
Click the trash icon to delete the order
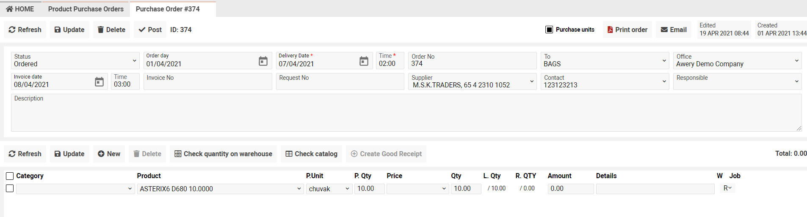[101, 30]
